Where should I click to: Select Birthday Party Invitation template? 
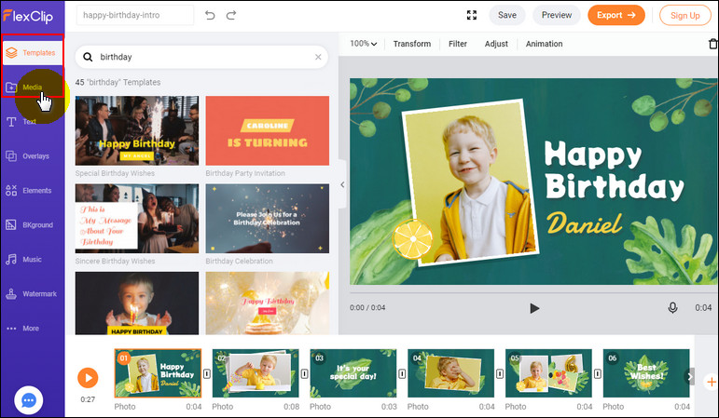point(268,130)
